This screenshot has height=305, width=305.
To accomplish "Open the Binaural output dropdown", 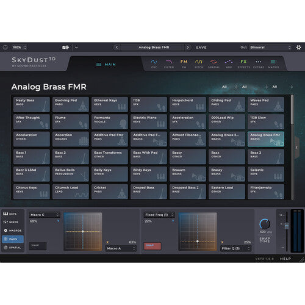I will tap(270, 48).
